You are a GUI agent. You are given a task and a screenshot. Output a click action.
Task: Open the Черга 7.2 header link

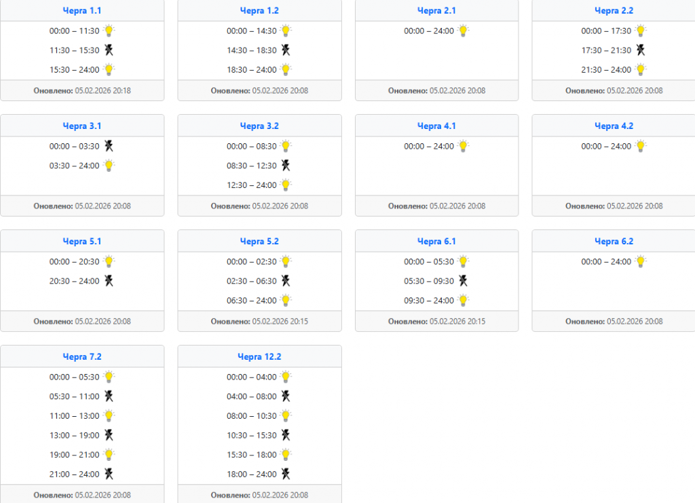pyautogui.click(x=82, y=357)
